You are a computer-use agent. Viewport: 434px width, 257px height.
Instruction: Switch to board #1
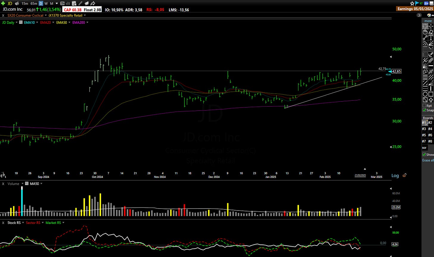(424, 122)
